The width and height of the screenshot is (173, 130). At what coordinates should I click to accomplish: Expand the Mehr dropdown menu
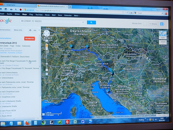(76, 16)
